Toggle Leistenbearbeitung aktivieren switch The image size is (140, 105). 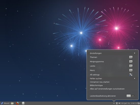[130, 96]
